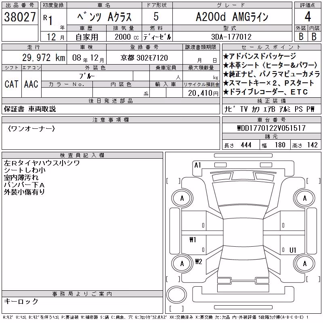The height and width of the screenshot is (323, 323).
Task: Select the front-left wheel A mark
Action: [182, 198]
